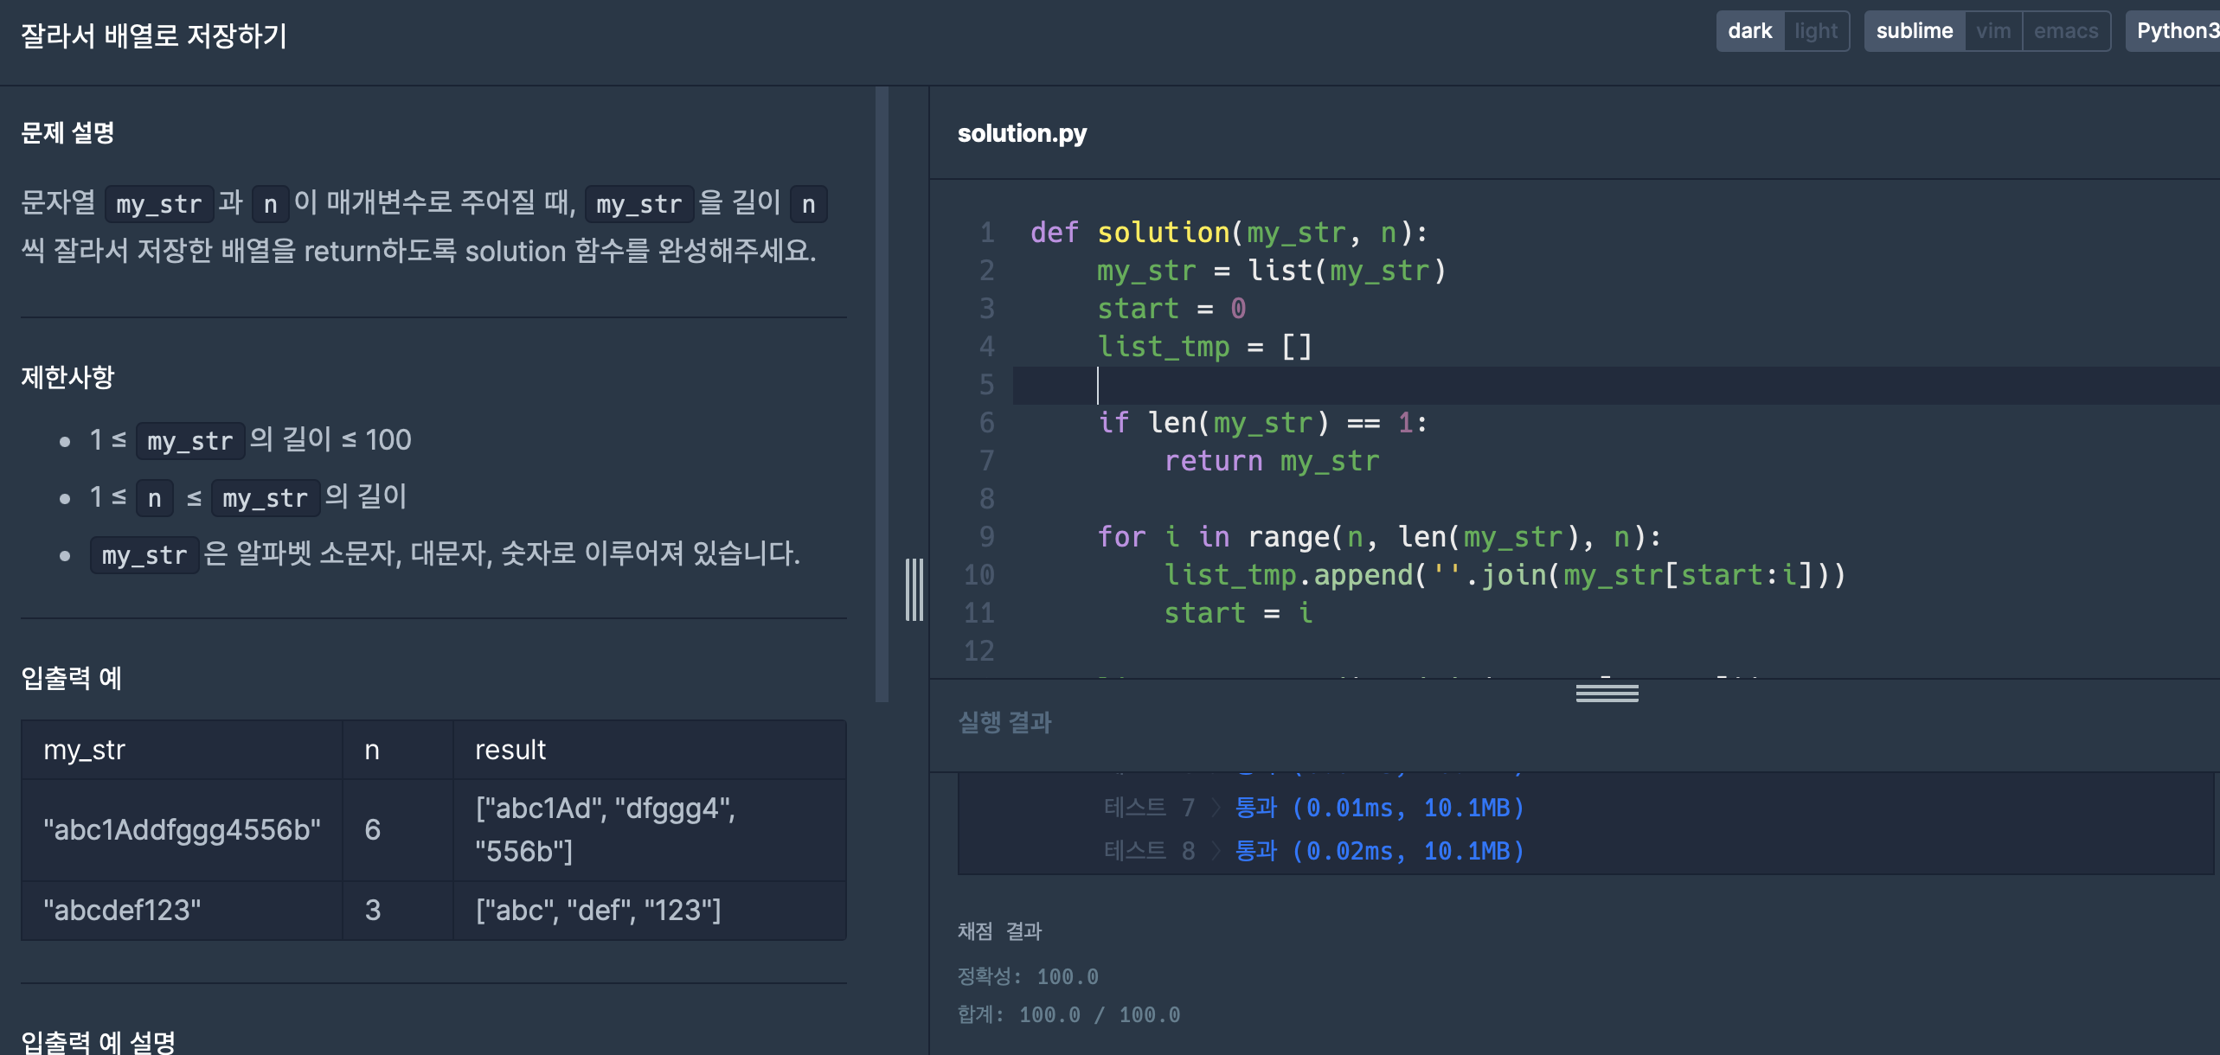The width and height of the screenshot is (2220, 1055).
Task: Click the vertical panel splitter handle
Action: tap(914, 589)
